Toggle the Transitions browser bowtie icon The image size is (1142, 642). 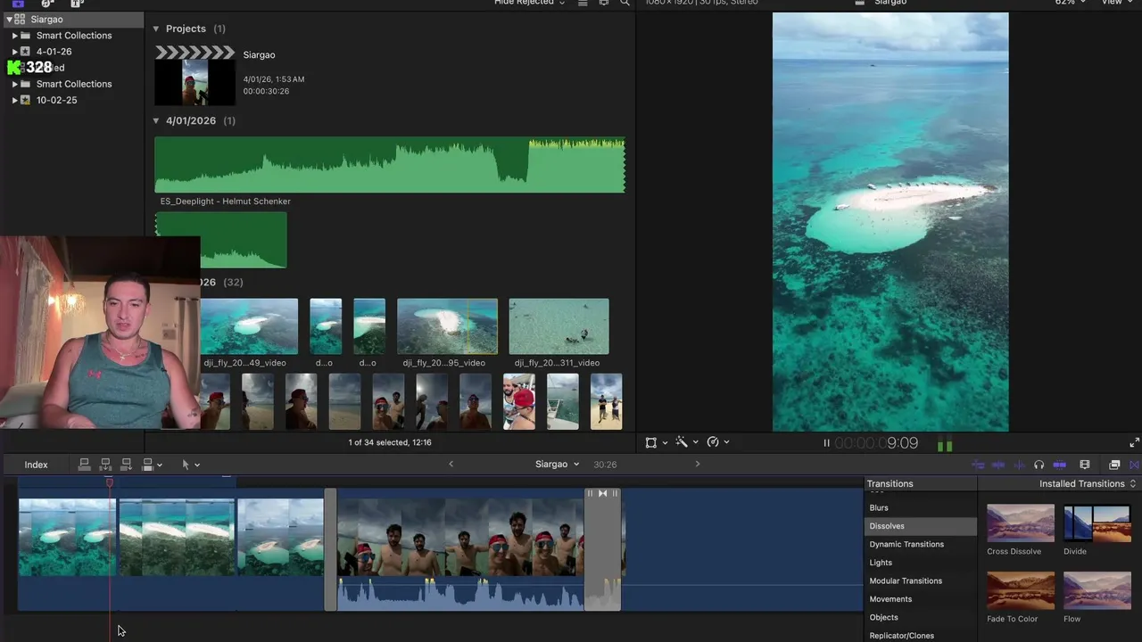1135,465
